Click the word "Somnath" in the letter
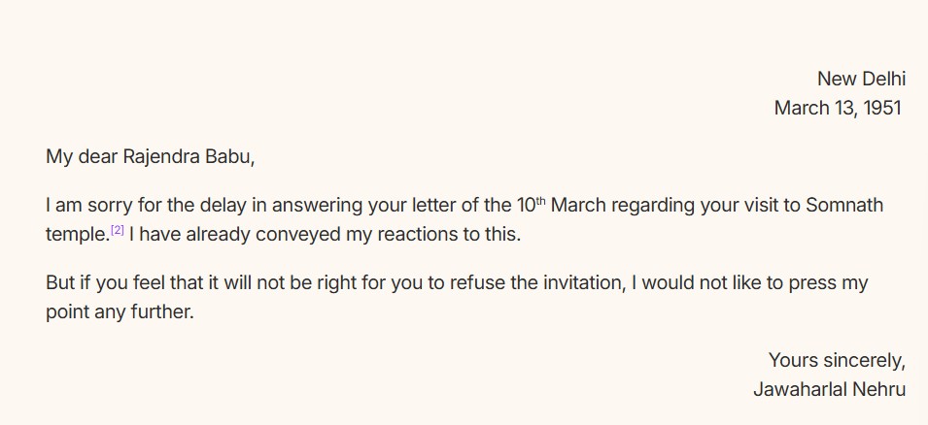The image size is (928, 425). [x=846, y=206]
